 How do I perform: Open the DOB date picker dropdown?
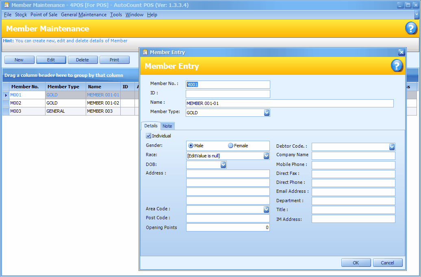point(223,165)
